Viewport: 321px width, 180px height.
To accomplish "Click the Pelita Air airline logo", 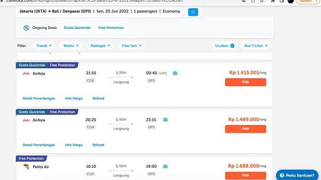I will point(26,167).
